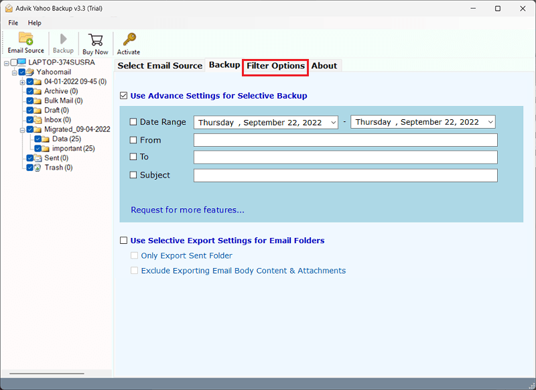
Task: Click the Email Source toolbar icon
Action: (x=25, y=39)
